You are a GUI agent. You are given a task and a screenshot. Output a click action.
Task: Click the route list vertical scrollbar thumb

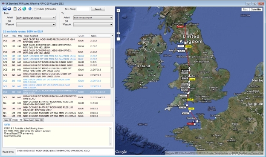click(x=112, y=68)
